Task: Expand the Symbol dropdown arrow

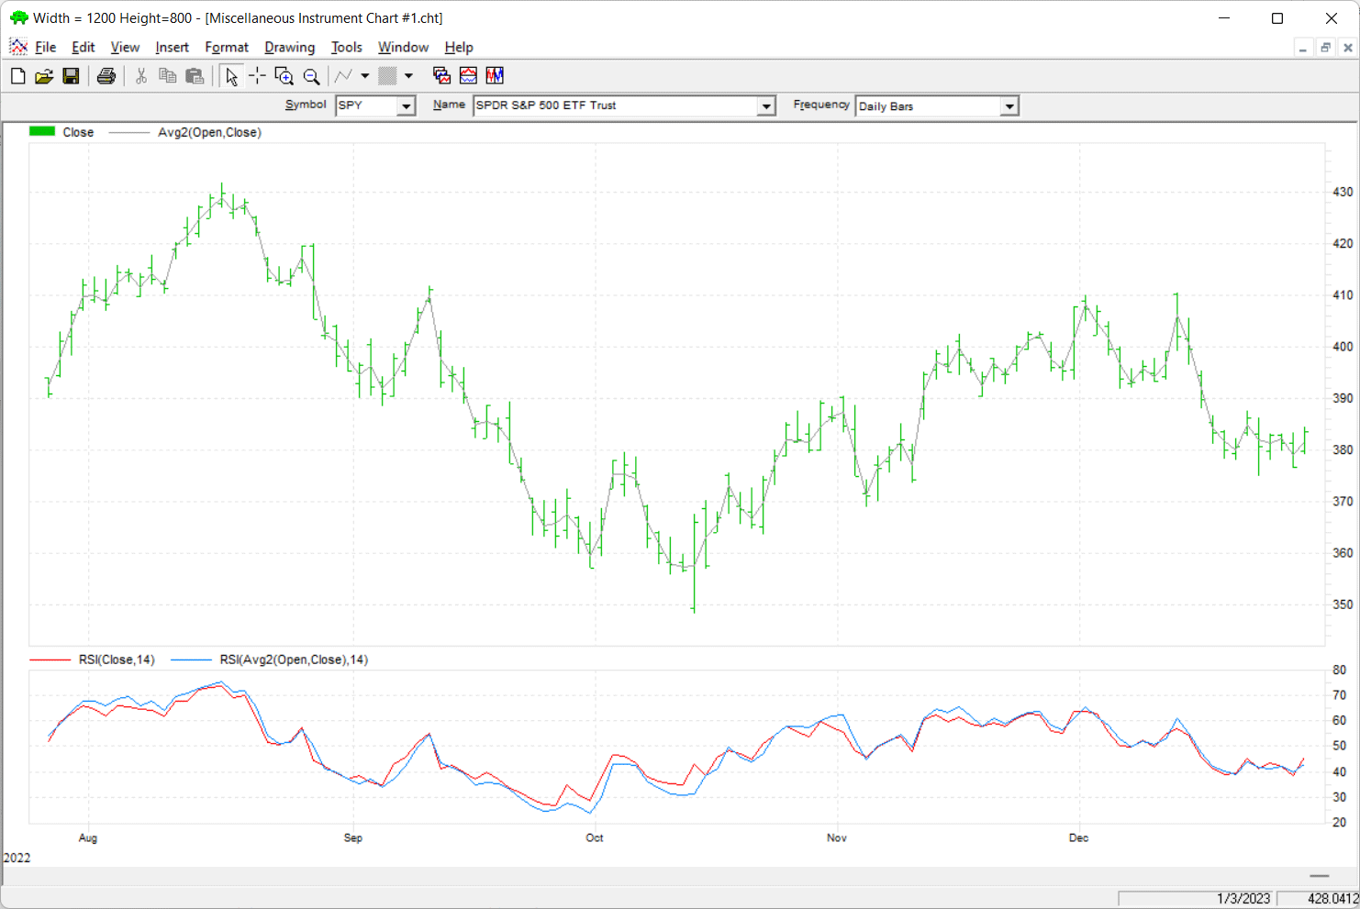Action: click(406, 106)
